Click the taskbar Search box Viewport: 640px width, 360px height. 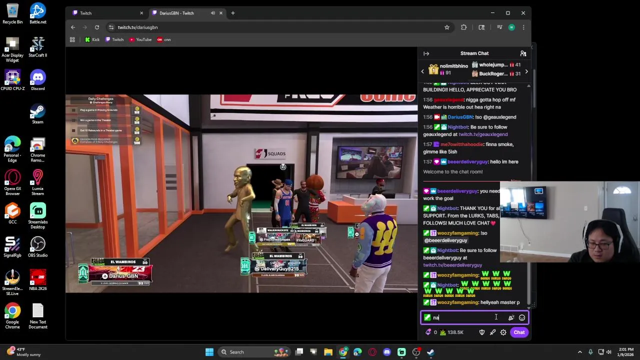click(x=255, y=352)
